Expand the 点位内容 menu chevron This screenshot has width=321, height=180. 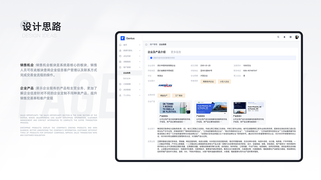140,56
